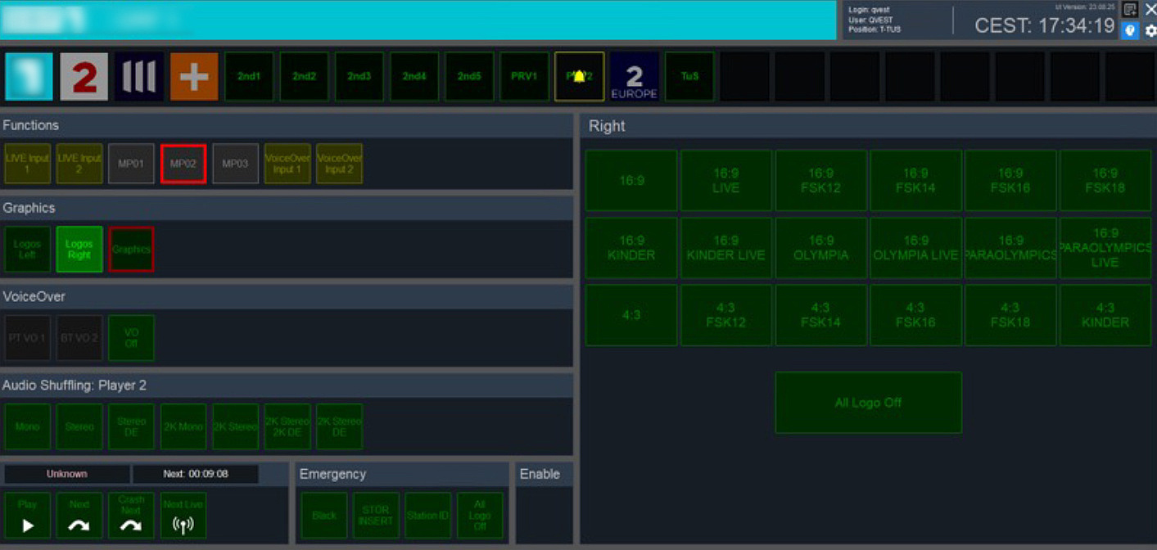The height and width of the screenshot is (550, 1157).
Task: Turn voiceover off with VO Off
Action: tap(131, 338)
